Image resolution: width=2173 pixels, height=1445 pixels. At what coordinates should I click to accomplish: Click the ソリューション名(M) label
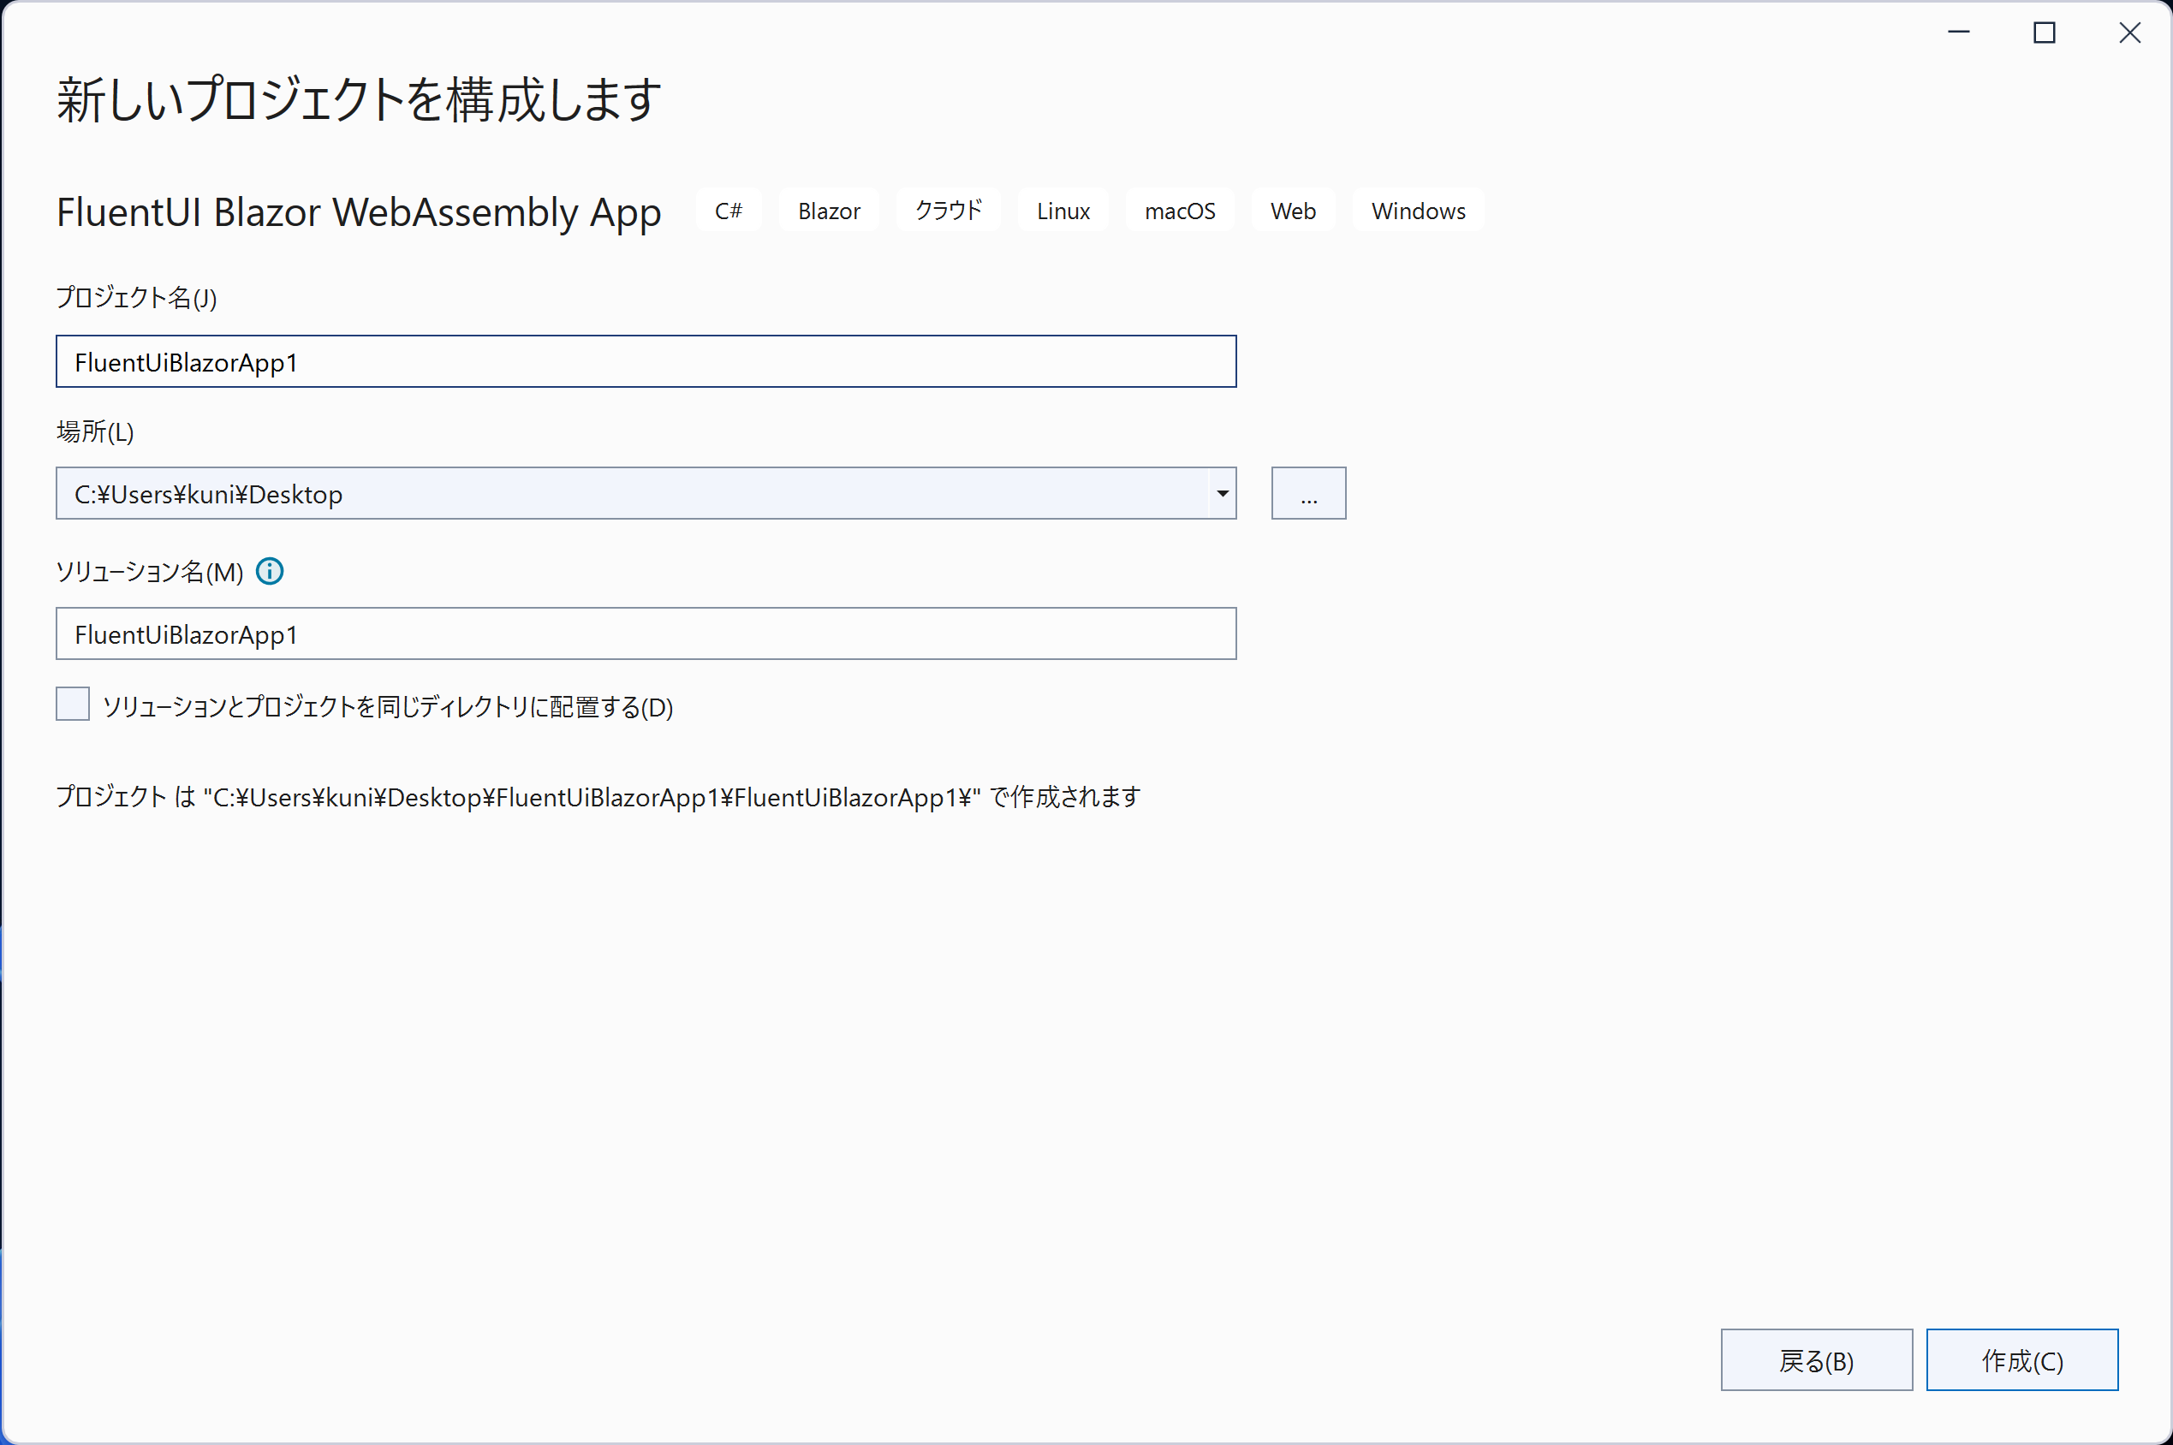[x=149, y=571]
